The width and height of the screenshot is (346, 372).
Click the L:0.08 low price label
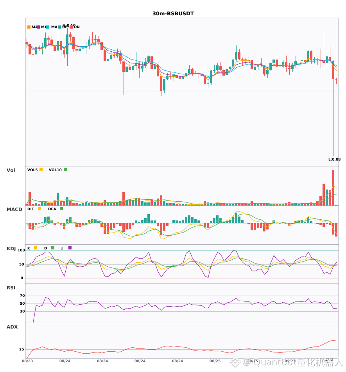tap(334, 159)
